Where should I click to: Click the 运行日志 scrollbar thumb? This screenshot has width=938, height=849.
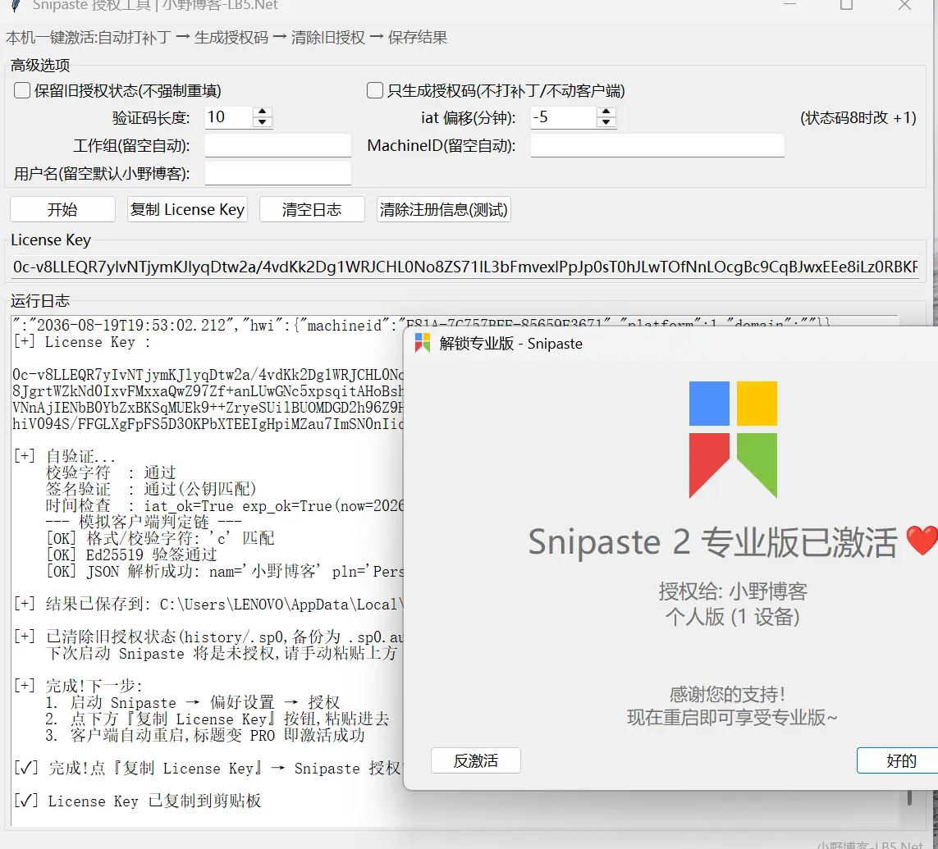pos(909,797)
